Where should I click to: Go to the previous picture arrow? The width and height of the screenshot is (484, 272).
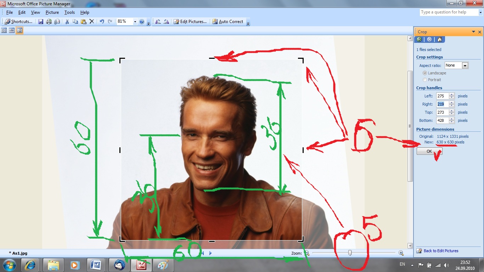tap(203, 253)
